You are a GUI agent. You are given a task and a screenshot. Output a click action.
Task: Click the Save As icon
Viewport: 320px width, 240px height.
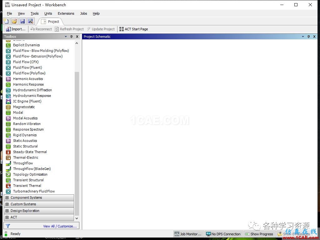point(31,21)
